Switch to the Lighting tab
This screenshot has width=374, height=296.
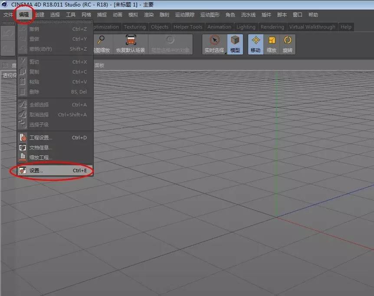pyautogui.click(x=246, y=27)
